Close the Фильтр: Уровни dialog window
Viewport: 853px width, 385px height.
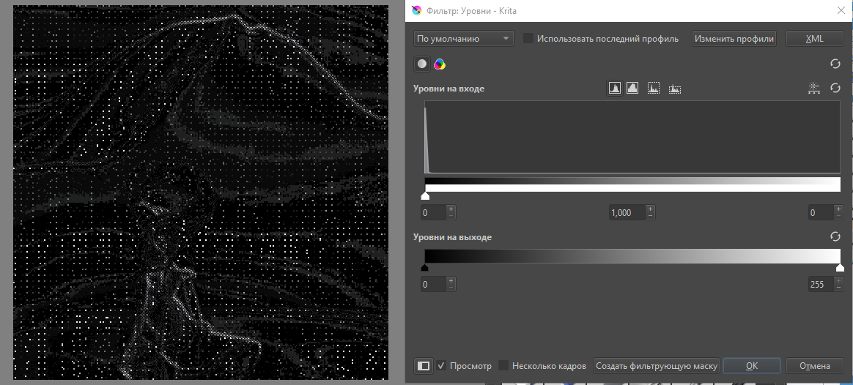(841, 10)
